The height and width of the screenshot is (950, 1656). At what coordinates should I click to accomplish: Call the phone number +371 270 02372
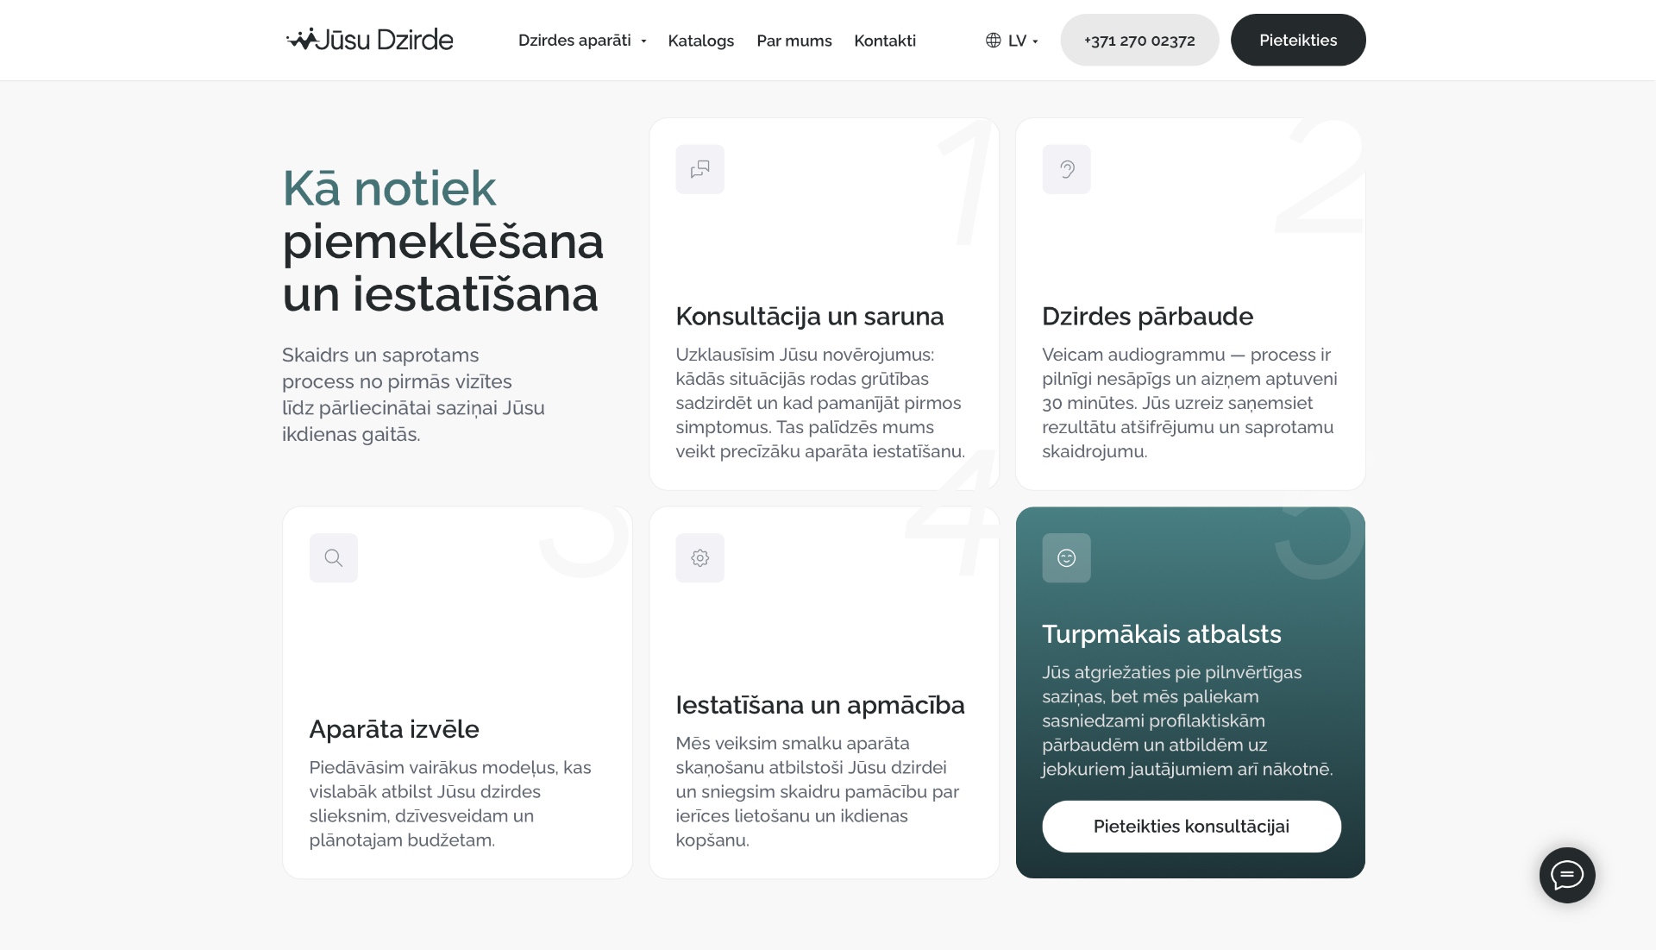coord(1139,40)
